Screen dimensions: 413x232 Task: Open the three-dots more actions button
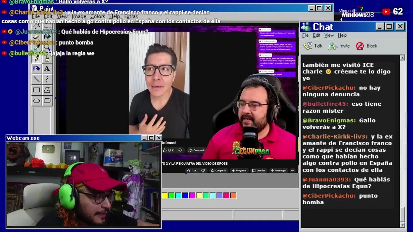(x=293, y=170)
